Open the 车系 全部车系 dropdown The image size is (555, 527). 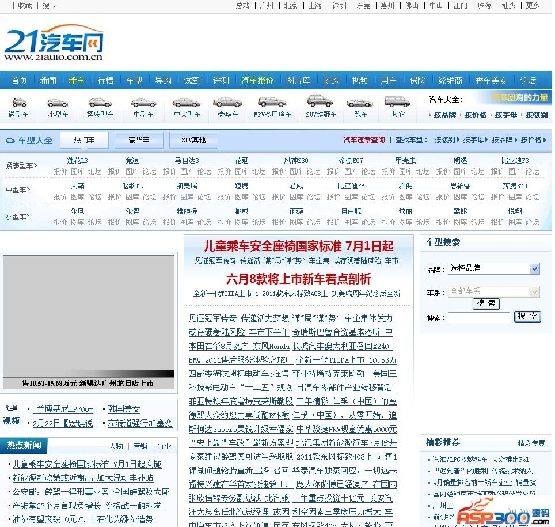[494, 291]
